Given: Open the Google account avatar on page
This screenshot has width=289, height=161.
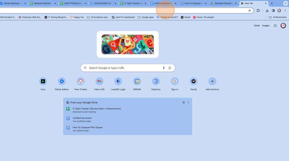Looking at the screenshot, I should tap(283, 25).
